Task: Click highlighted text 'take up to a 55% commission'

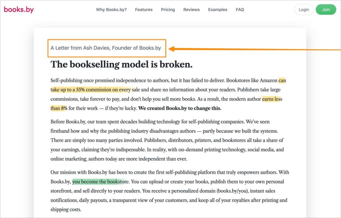Action: tap(81, 89)
